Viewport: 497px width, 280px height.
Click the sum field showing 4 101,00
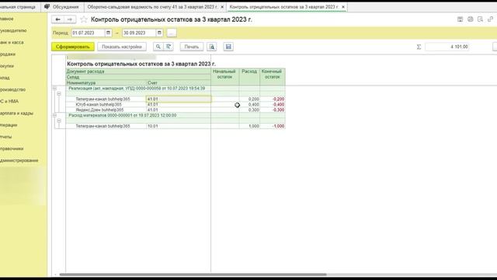447,47
